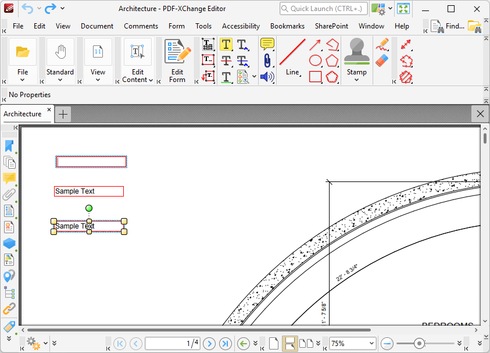This screenshot has height=353, width=490.
Task: Select the Polygon Line tool
Action: (332, 45)
